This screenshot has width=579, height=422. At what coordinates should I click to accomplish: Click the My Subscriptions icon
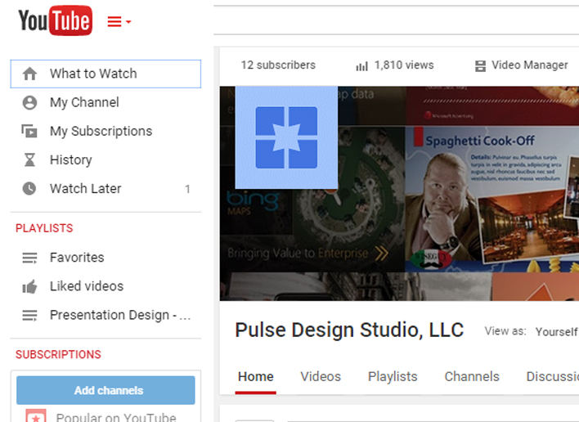point(29,131)
